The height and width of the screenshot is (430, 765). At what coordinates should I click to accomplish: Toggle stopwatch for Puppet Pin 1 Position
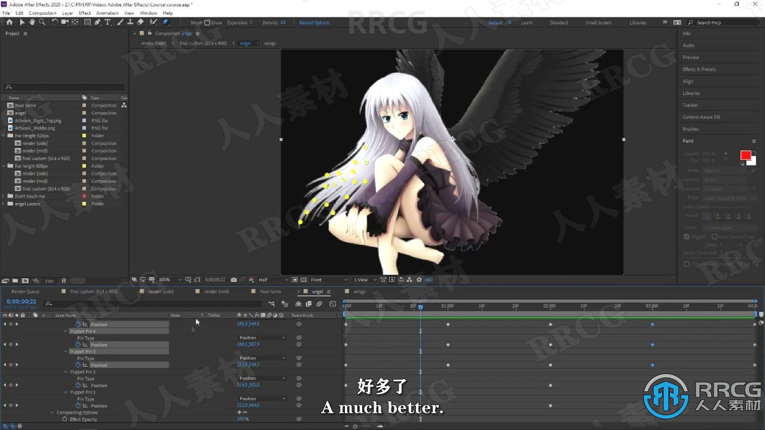click(78, 406)
